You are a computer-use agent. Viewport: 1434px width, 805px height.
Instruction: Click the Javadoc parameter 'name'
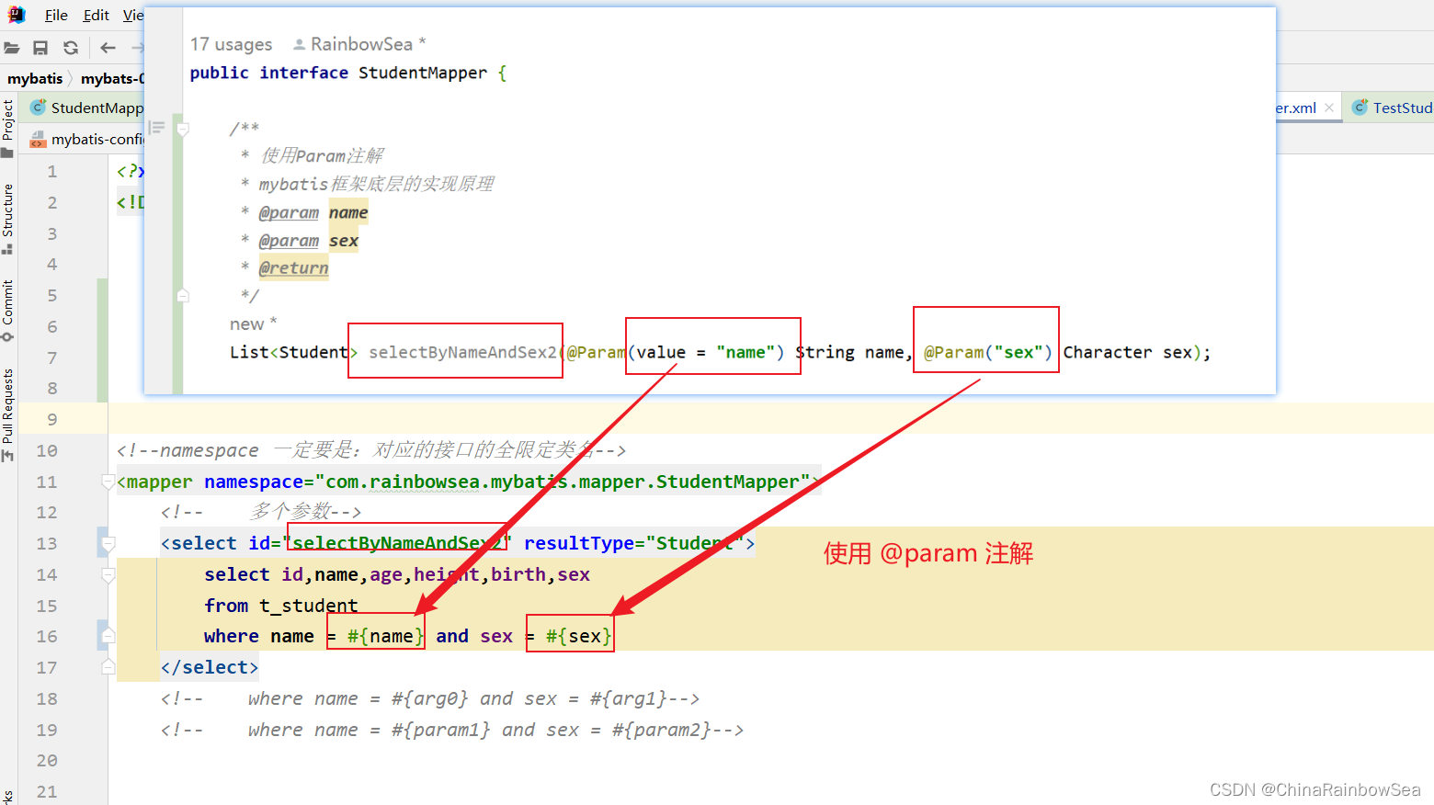(348, 212)
